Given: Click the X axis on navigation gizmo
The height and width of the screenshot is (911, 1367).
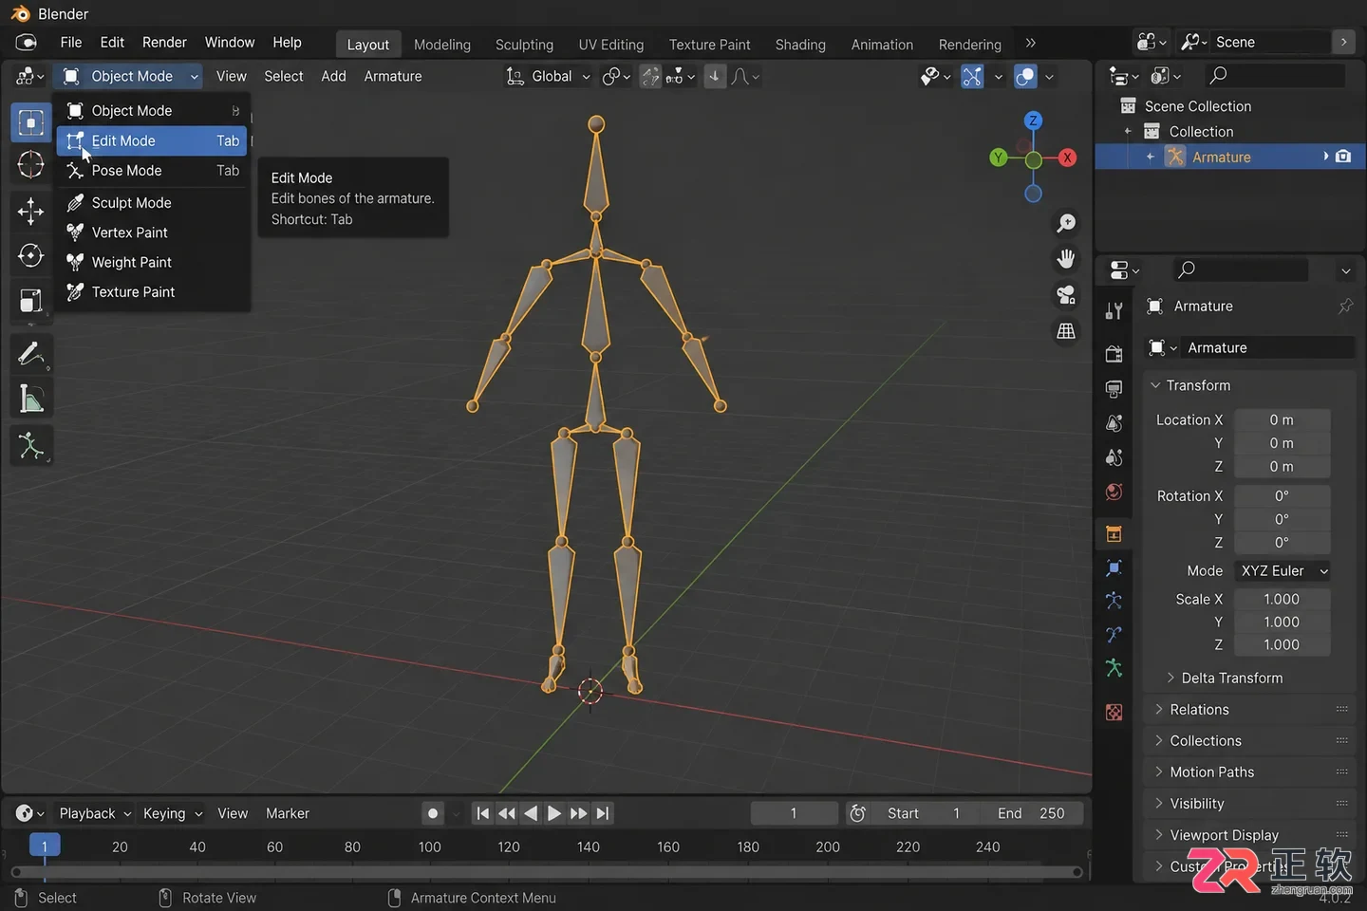Looking at the screenshot, I should [1068, 158].
